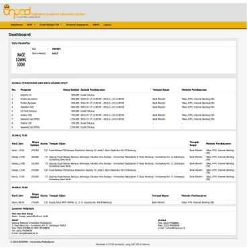This screenshot has height=248, width=248.
Task: Expand the BPIP dropdown menu
Action: coord(31,25)
